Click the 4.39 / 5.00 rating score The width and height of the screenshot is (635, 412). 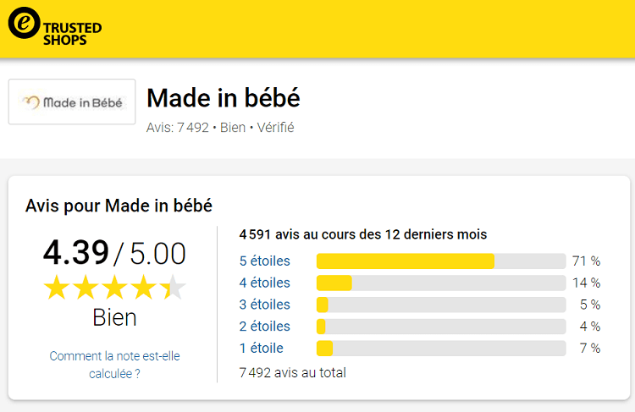coord(114,252)
